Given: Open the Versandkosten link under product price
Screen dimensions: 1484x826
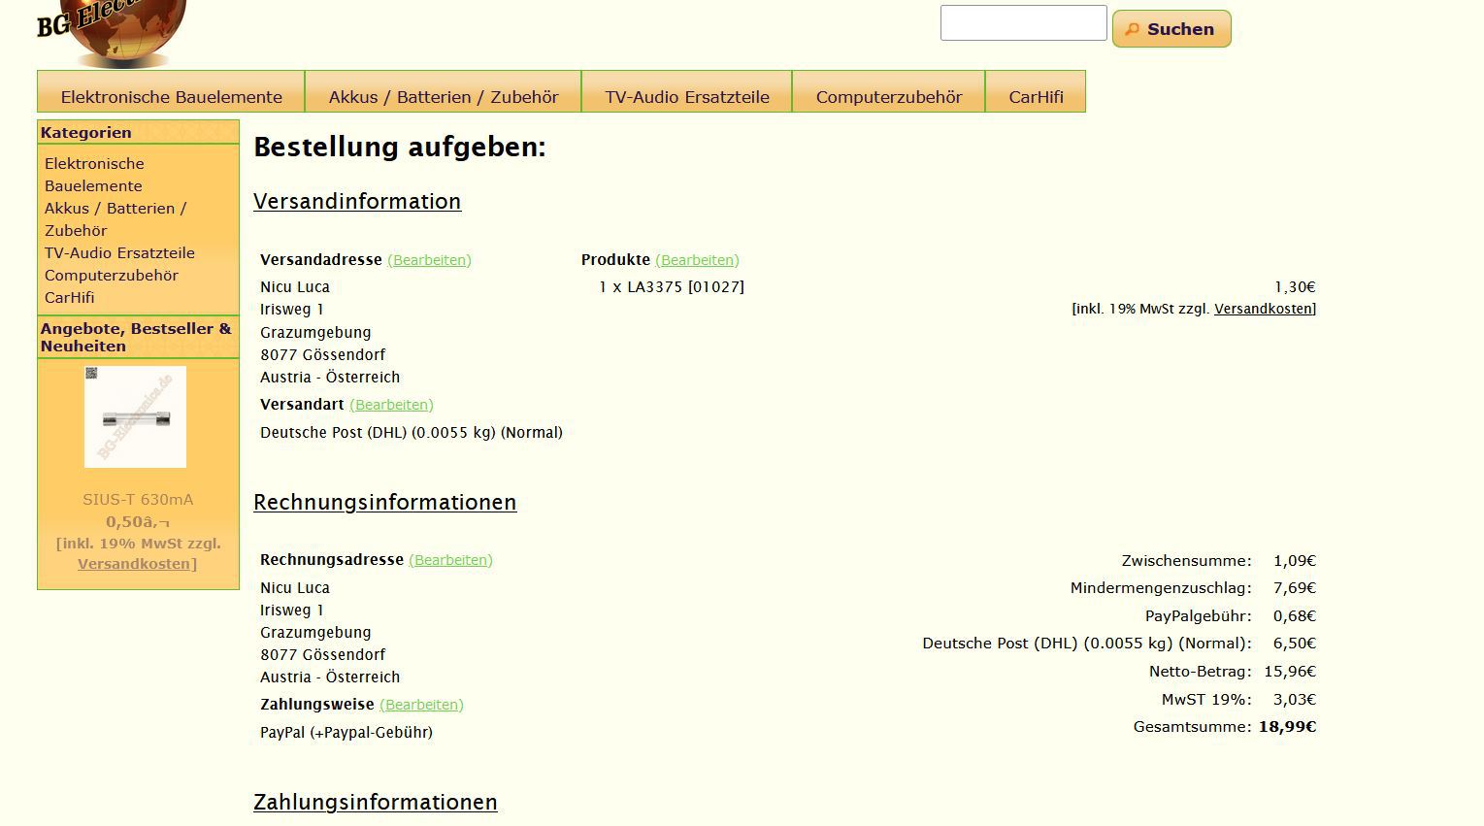Looking at the screenshot, I should click(x=1263, y=309).
